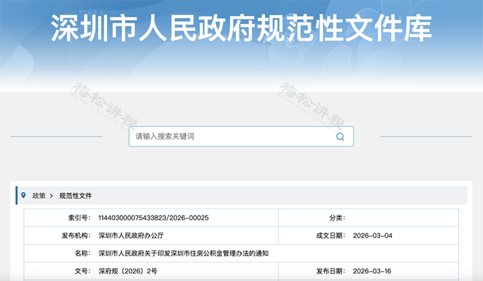Click the 名称 label
Viewport: 483px width, 281px height.
83,253
